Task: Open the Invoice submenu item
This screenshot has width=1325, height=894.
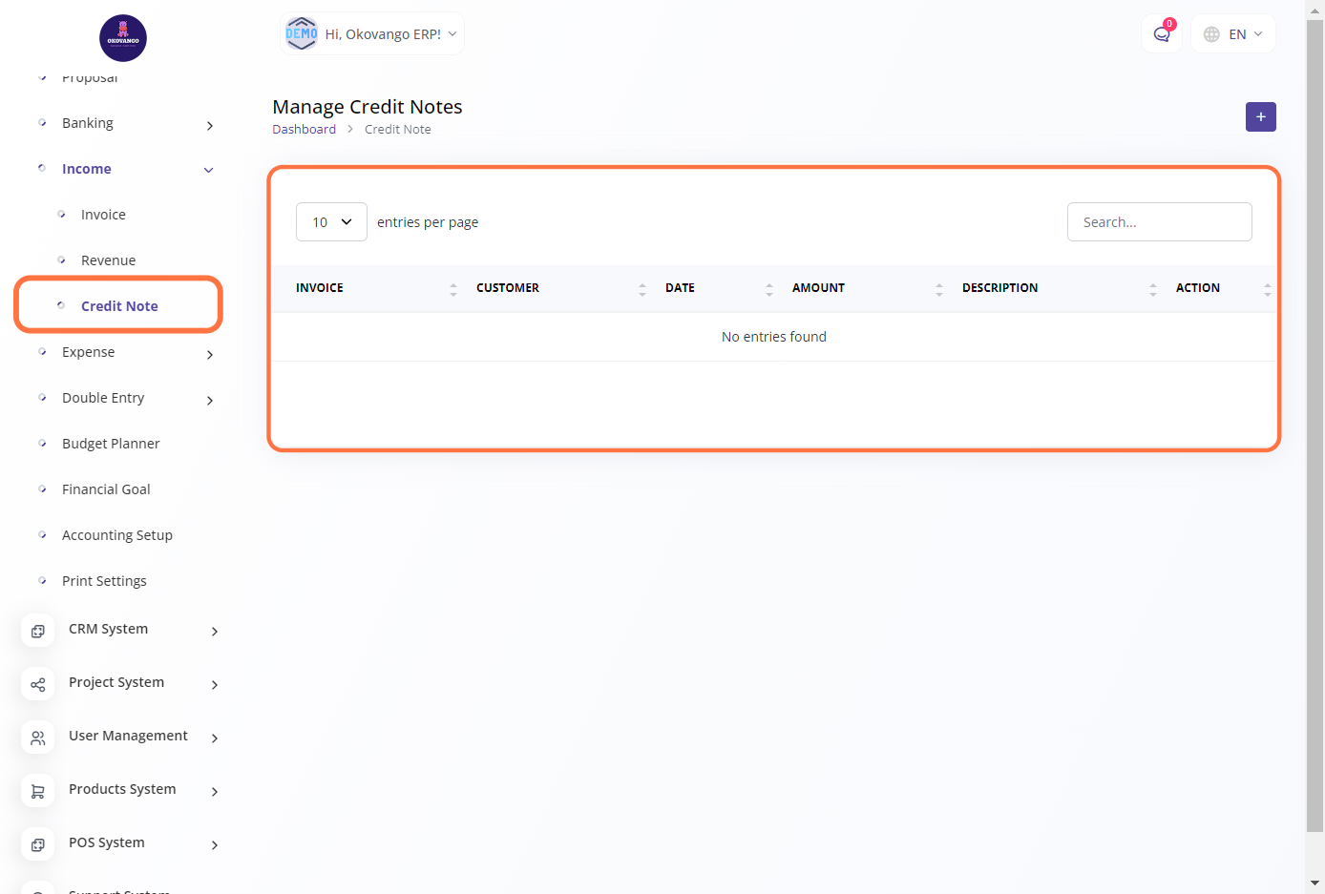Action: [x=103, y=215]
